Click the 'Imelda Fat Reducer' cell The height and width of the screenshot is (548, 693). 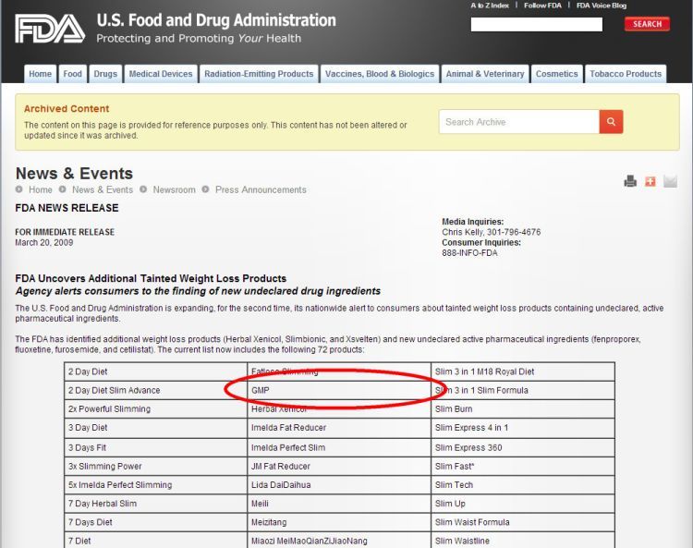pyautogui.click(x=339, y=428)
